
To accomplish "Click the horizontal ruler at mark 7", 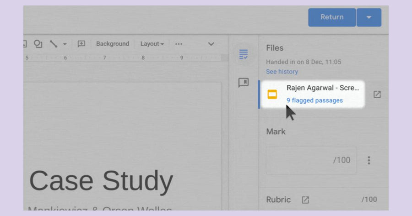I will click(x=104, y=58).
